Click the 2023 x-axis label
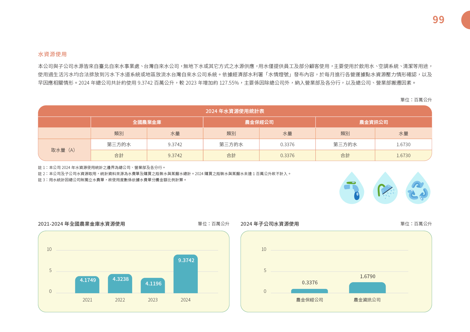This screenshot has height=332, width=470. click(153, 300)
